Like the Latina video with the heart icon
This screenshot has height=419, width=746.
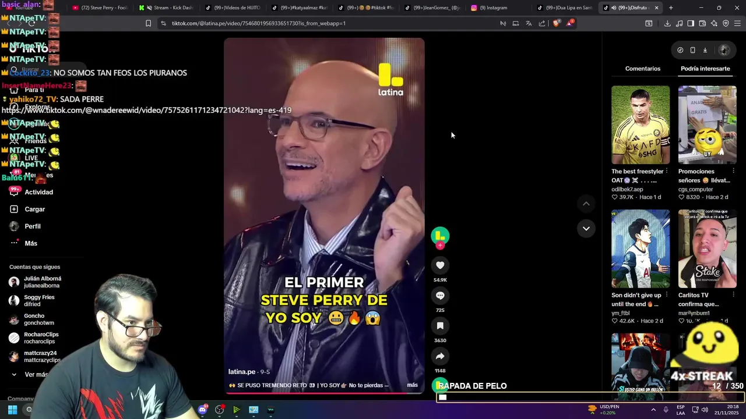tap(440, 265)
